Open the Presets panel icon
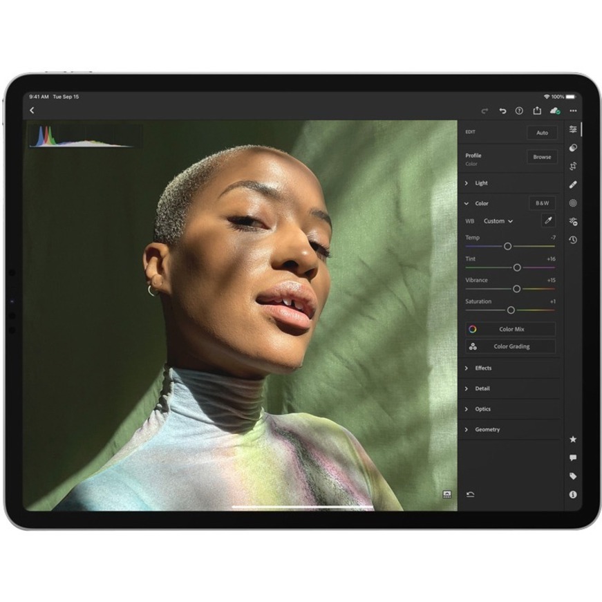The image size is (602, 602). pos(573,147)
